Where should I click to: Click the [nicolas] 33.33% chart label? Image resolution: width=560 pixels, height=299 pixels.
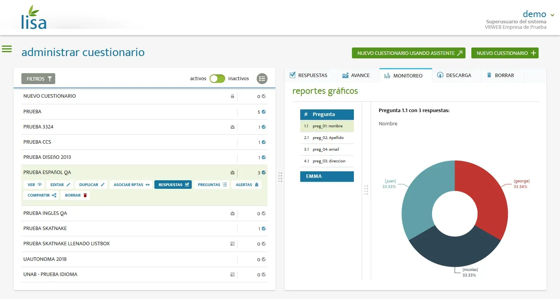point(470,272)
